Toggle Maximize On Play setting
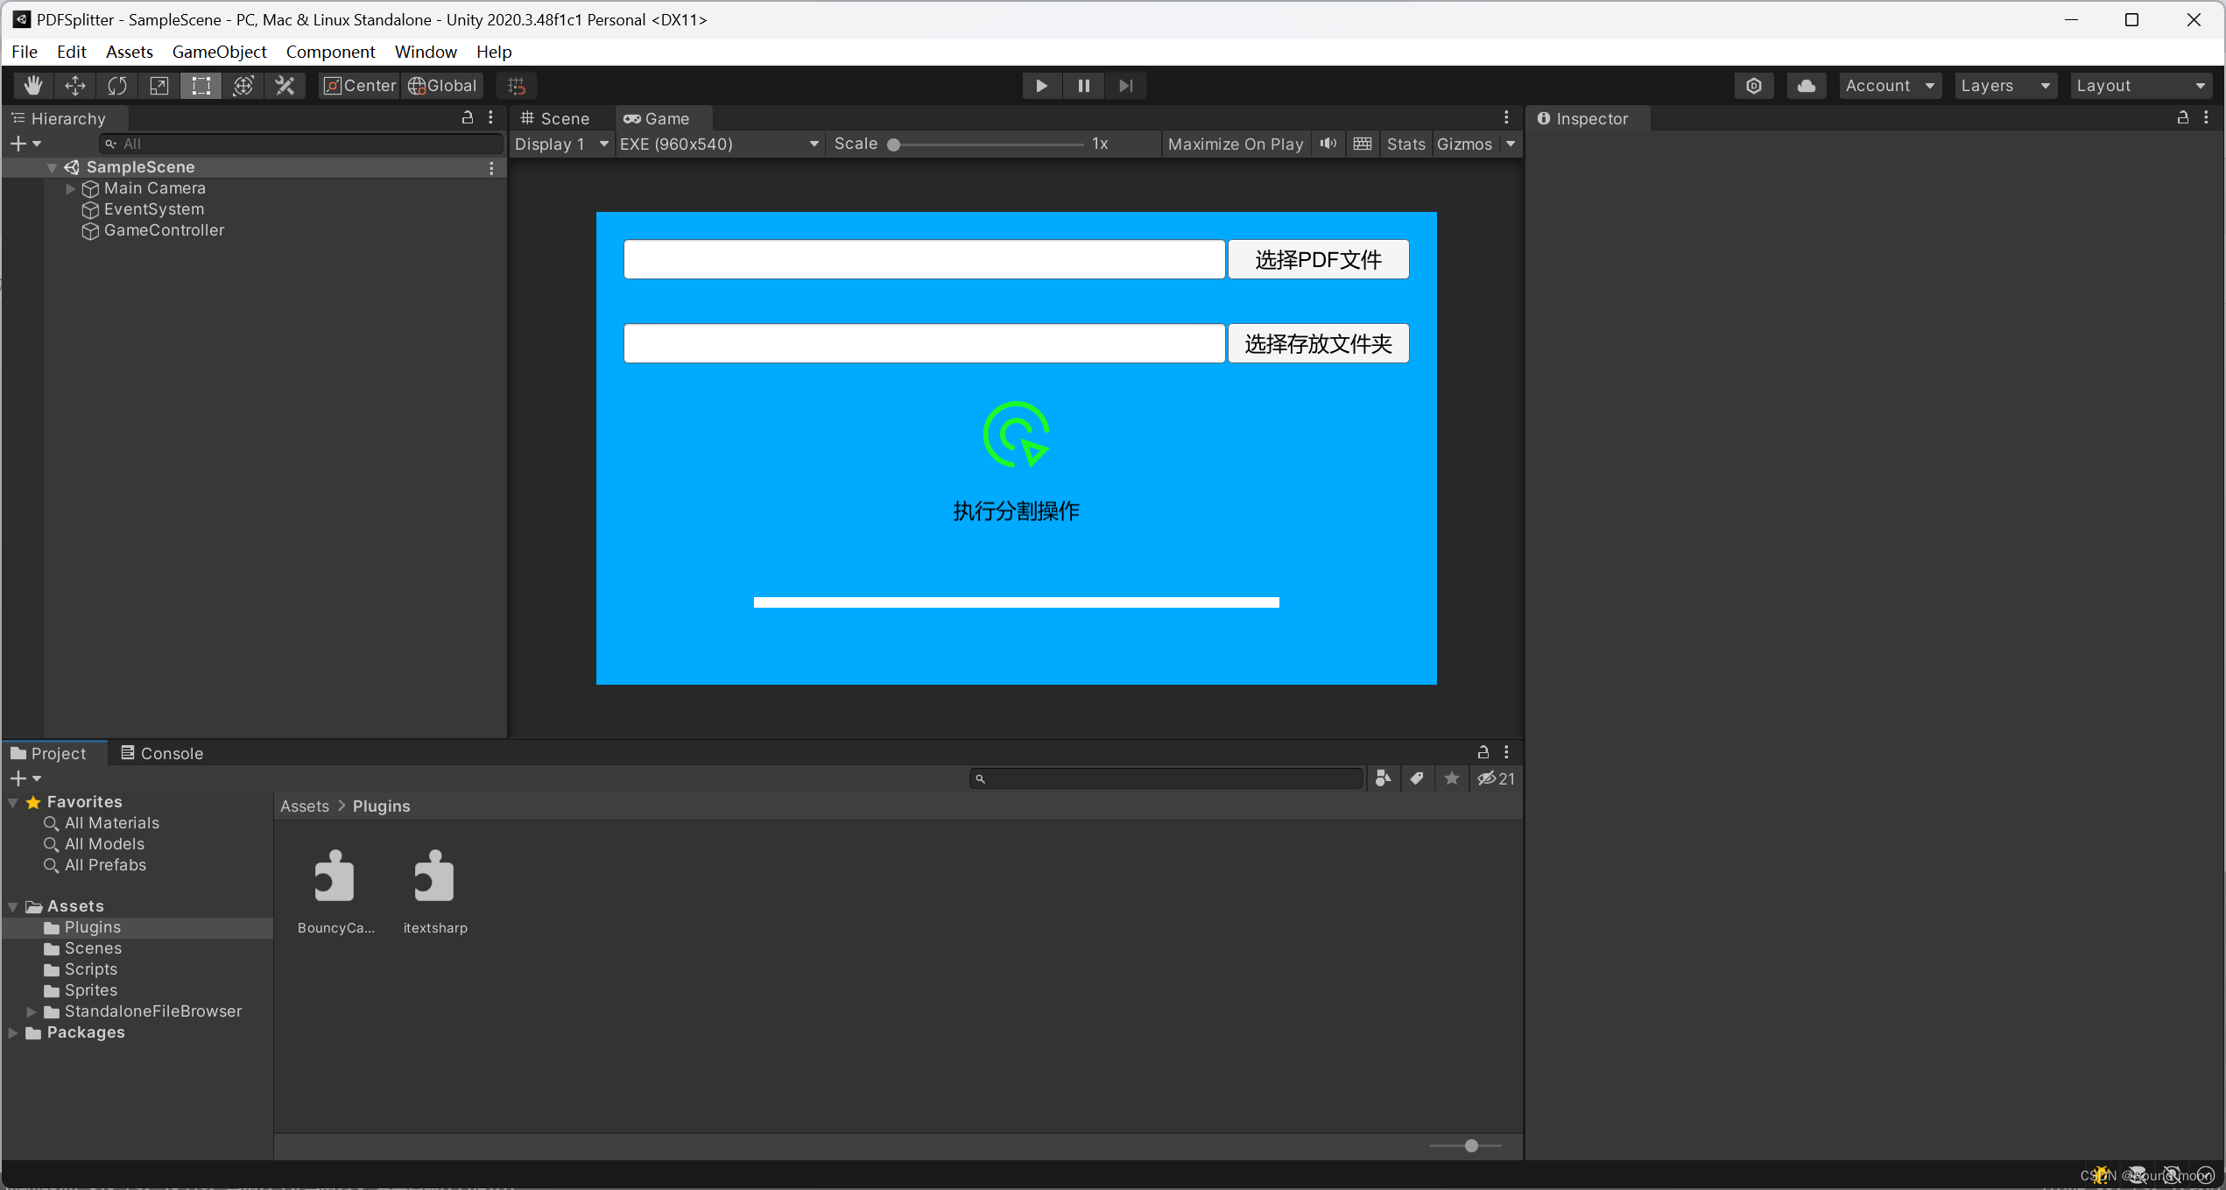The height and width of the screenshot is (1190, 2226). (x=1236, y=143)
